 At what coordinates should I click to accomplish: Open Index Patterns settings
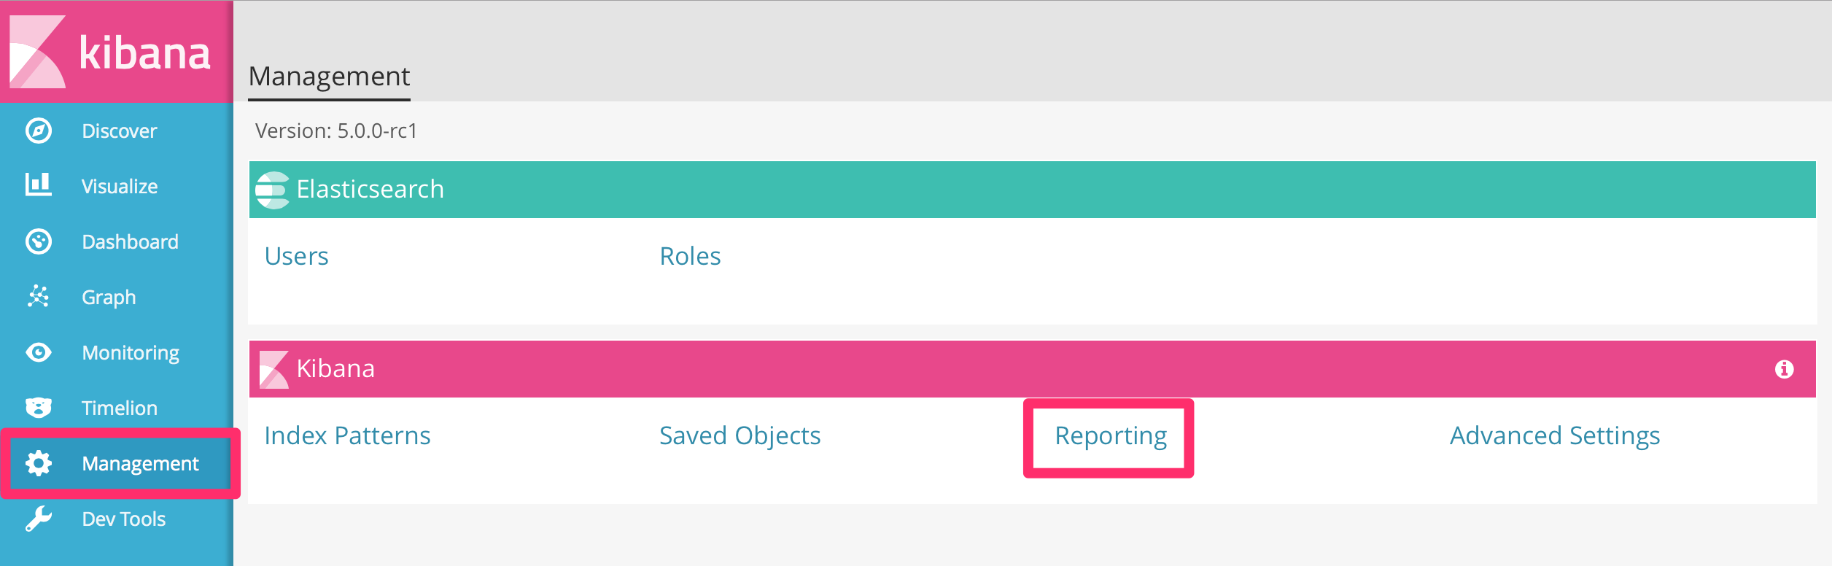coord(347,435)
